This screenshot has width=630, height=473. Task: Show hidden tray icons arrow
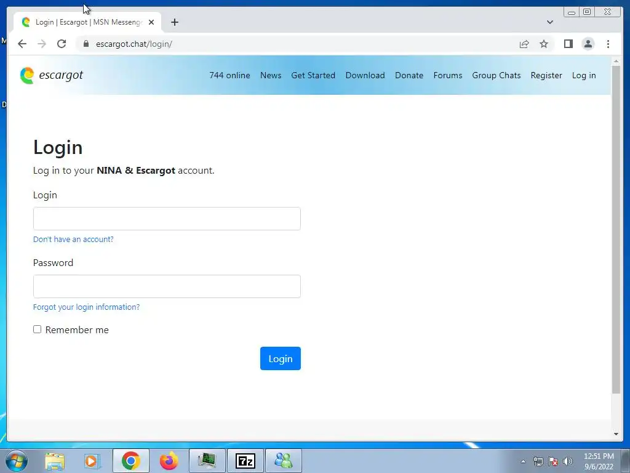click(523, 461)
